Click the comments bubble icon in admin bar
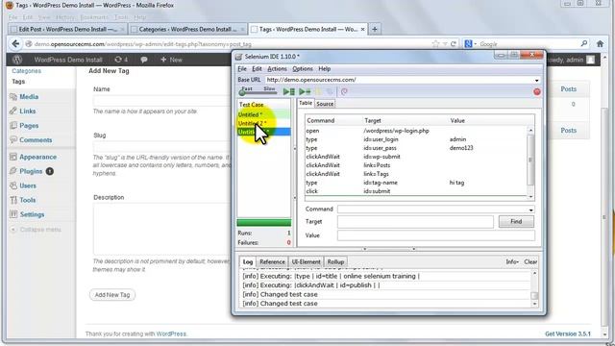Image resolution: width=615 pixels, height=346 pixels. coord(144,60)
